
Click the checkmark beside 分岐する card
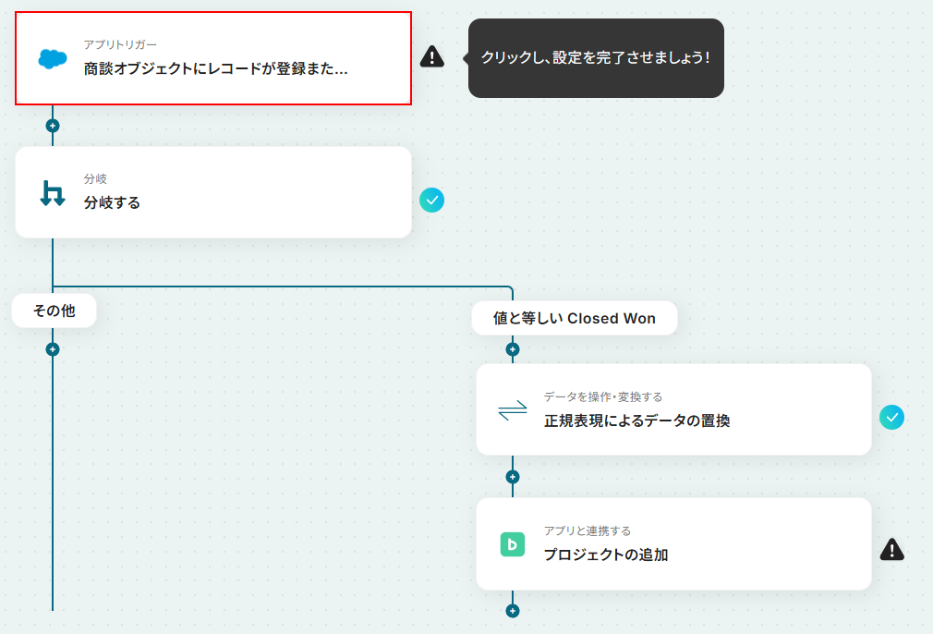tap(432, 200)
